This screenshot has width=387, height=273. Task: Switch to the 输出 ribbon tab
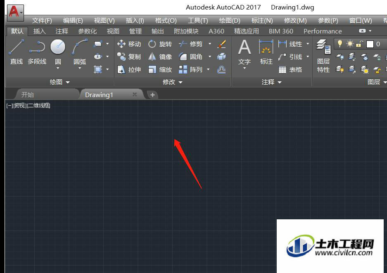pyautogui.click(x=157, y=31)
